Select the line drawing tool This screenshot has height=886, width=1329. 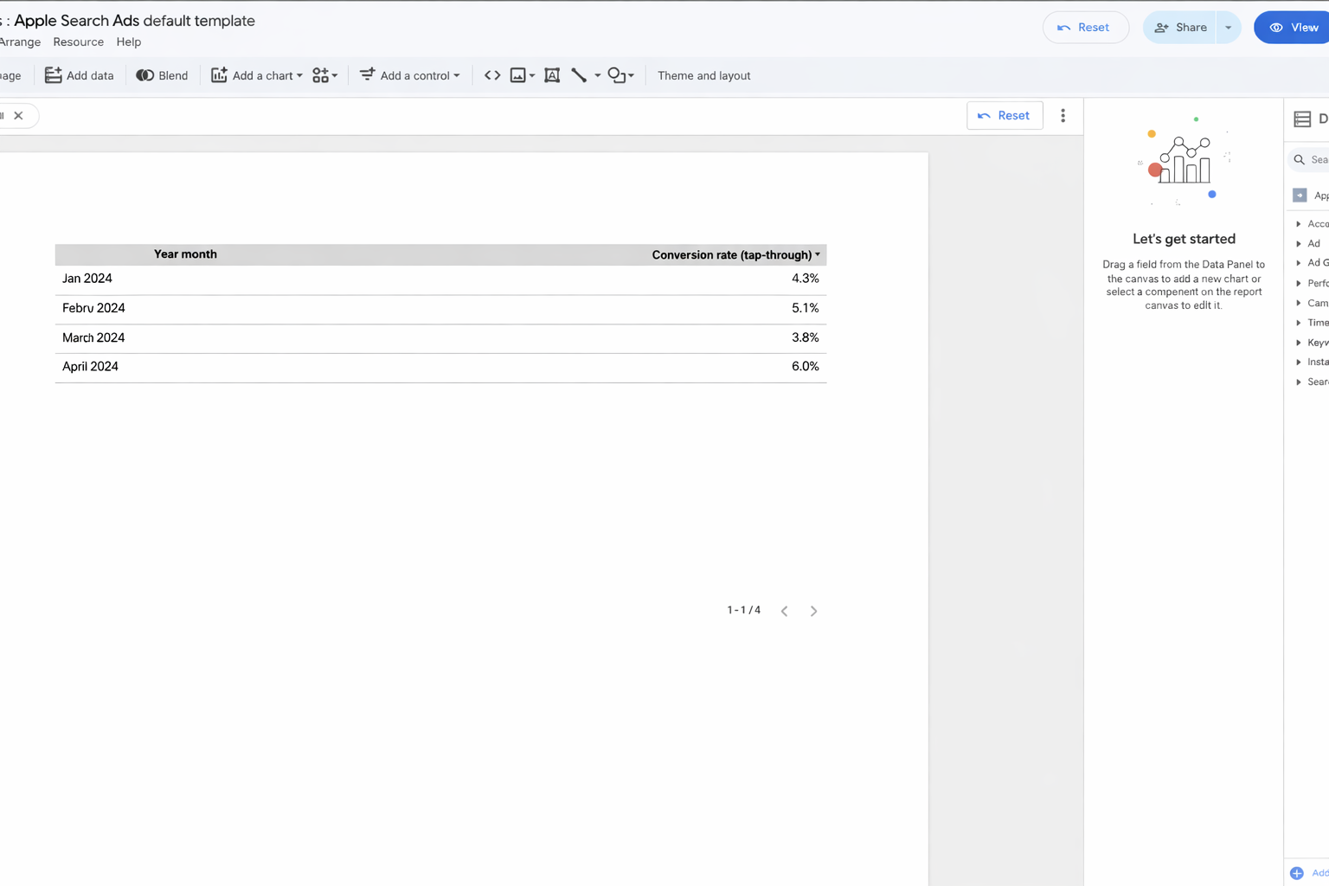pyautogui.click(x=579, y=75)
